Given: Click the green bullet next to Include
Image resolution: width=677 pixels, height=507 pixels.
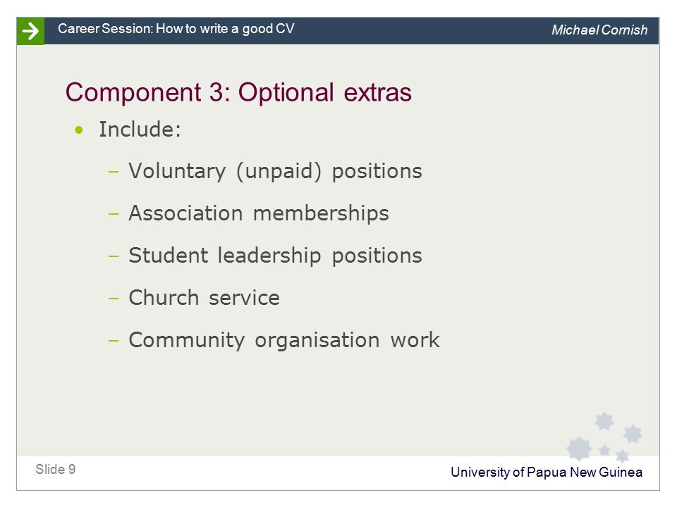Looking at the screenshot, I should [x=78, y=130].
